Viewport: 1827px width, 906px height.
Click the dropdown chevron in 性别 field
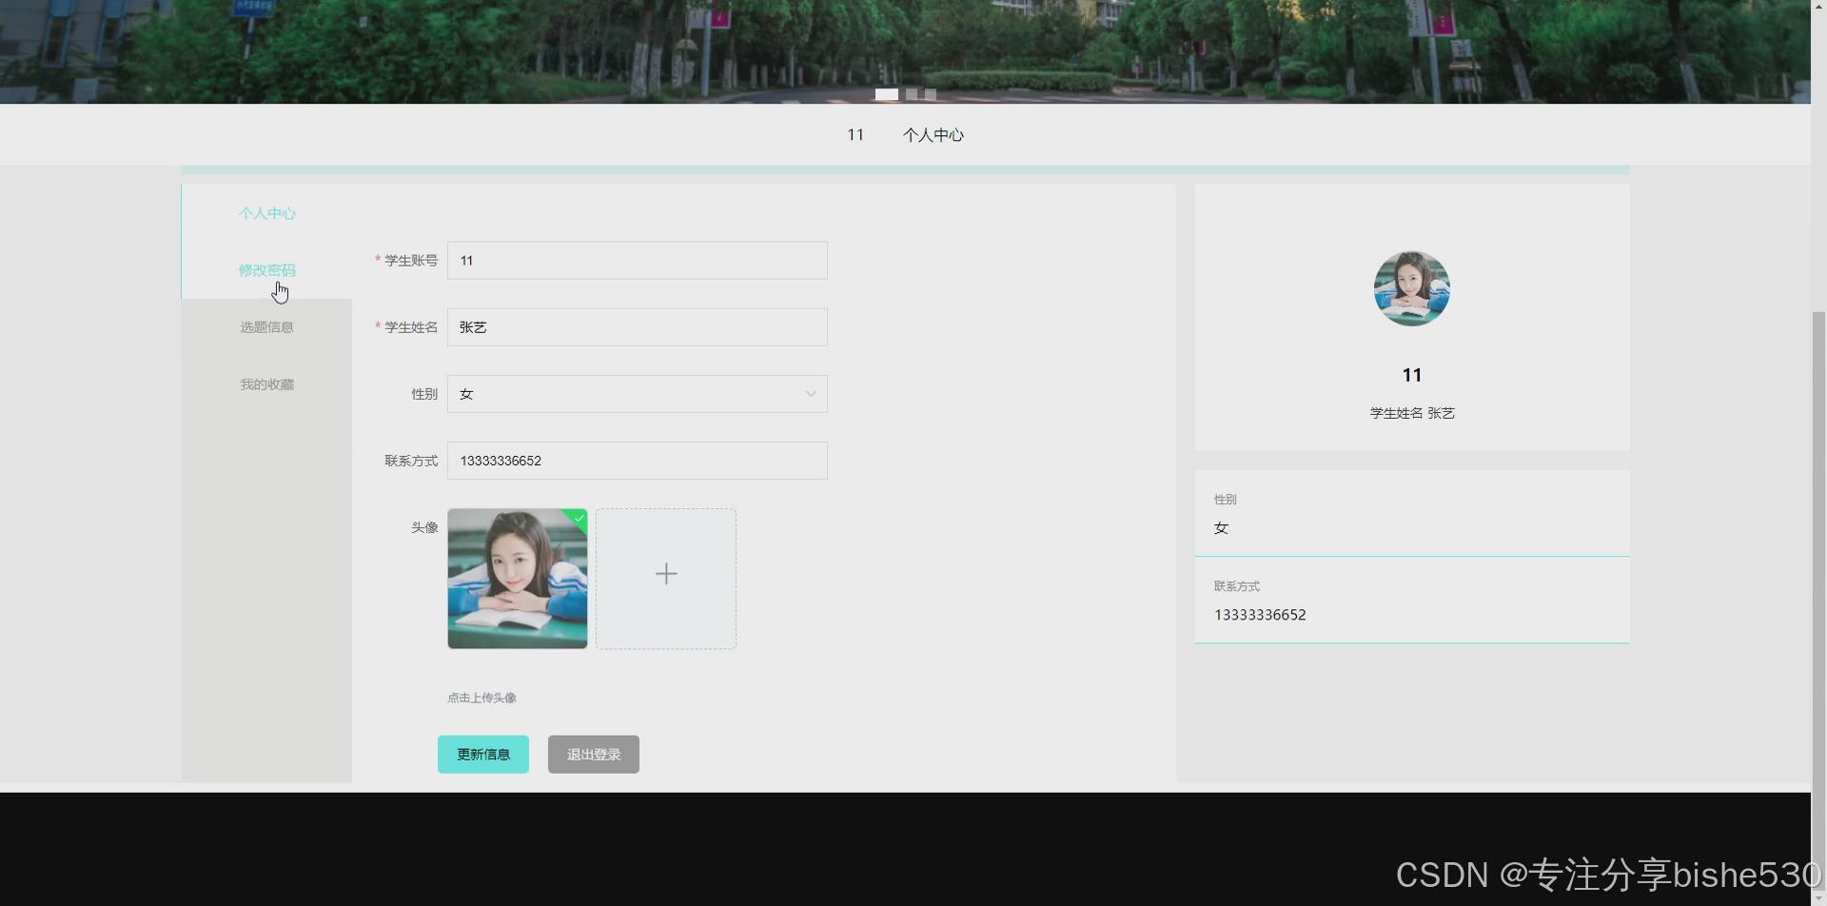[x=811, y=394]
